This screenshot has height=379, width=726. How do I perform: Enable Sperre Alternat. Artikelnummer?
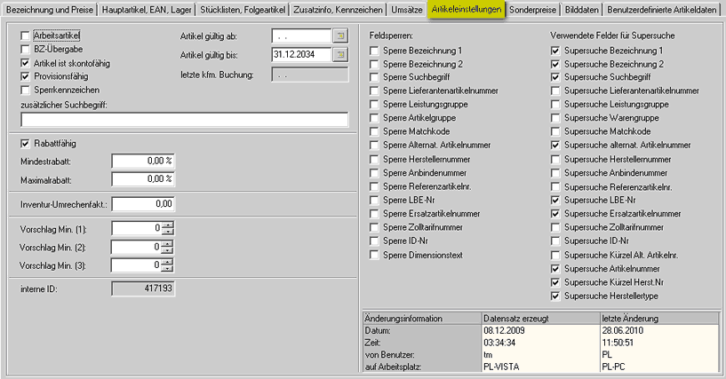pos(374,146)
